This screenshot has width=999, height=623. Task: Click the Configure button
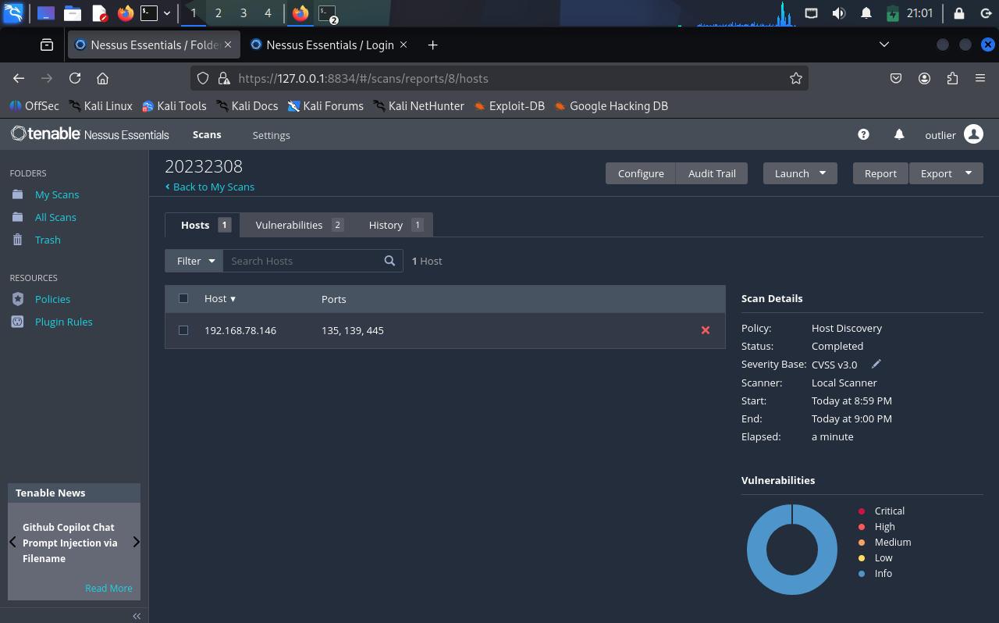[641, 173]
